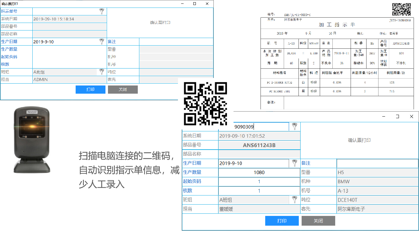Click the filter icon next to order number 9090309
This screenshot has height=231, width=419.
(294, 127)
